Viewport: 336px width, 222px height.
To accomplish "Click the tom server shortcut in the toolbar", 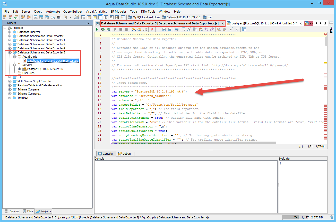I will tap(208, 17).
